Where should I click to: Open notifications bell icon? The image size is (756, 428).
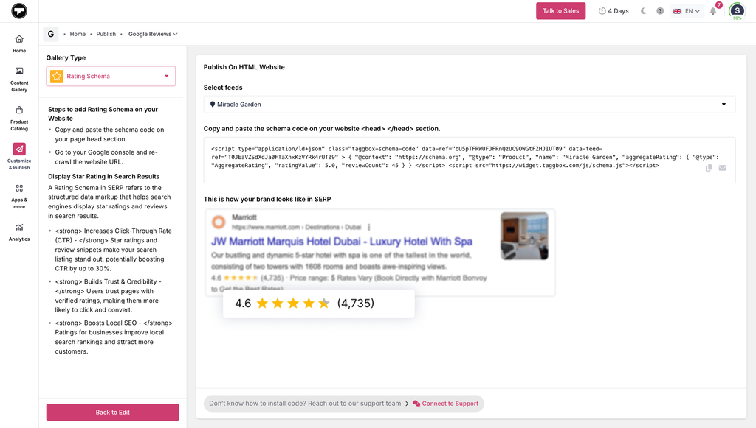(713, 10)
